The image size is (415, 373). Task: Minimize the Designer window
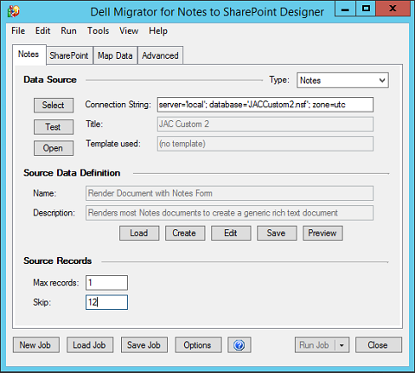pos(345,9)
